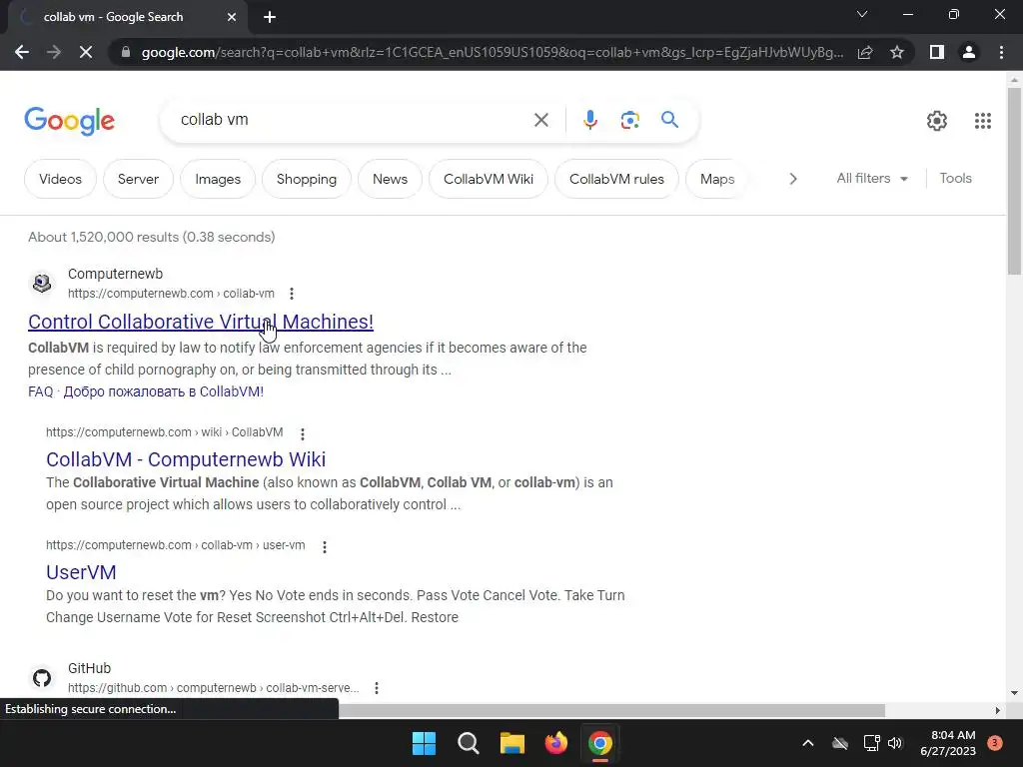Open clock showing 8:04 AM
1023x767 pixels.
point(948,743)
